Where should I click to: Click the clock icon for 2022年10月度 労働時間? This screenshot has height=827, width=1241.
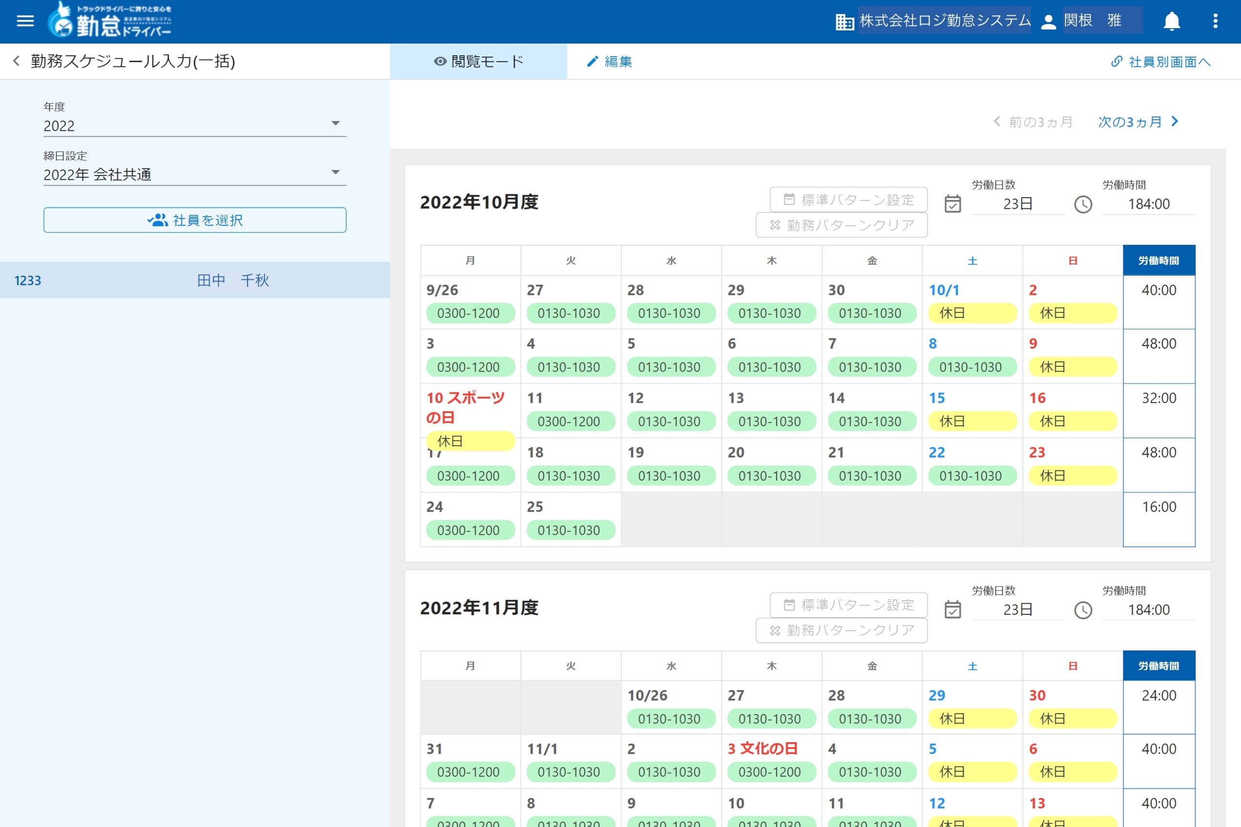coord(1082,204)
